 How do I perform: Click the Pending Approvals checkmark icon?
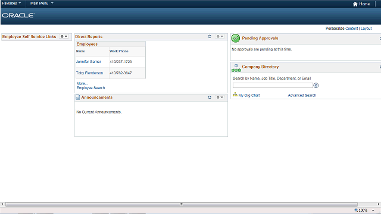pyautogui.click(x=236, y=38)
